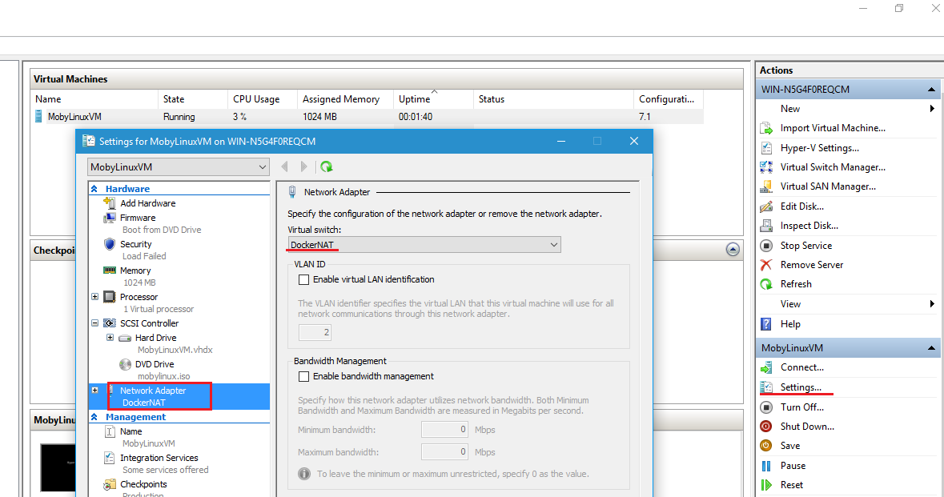This screenshot has width=944, height=497.
Task: Click the red Remove Server icon
Action: pos(765,265)
